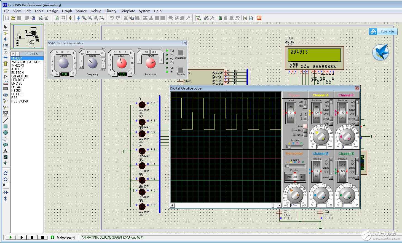Screen dimensions: 402x243
Task: Open the P device picker button
Action: 13,54
